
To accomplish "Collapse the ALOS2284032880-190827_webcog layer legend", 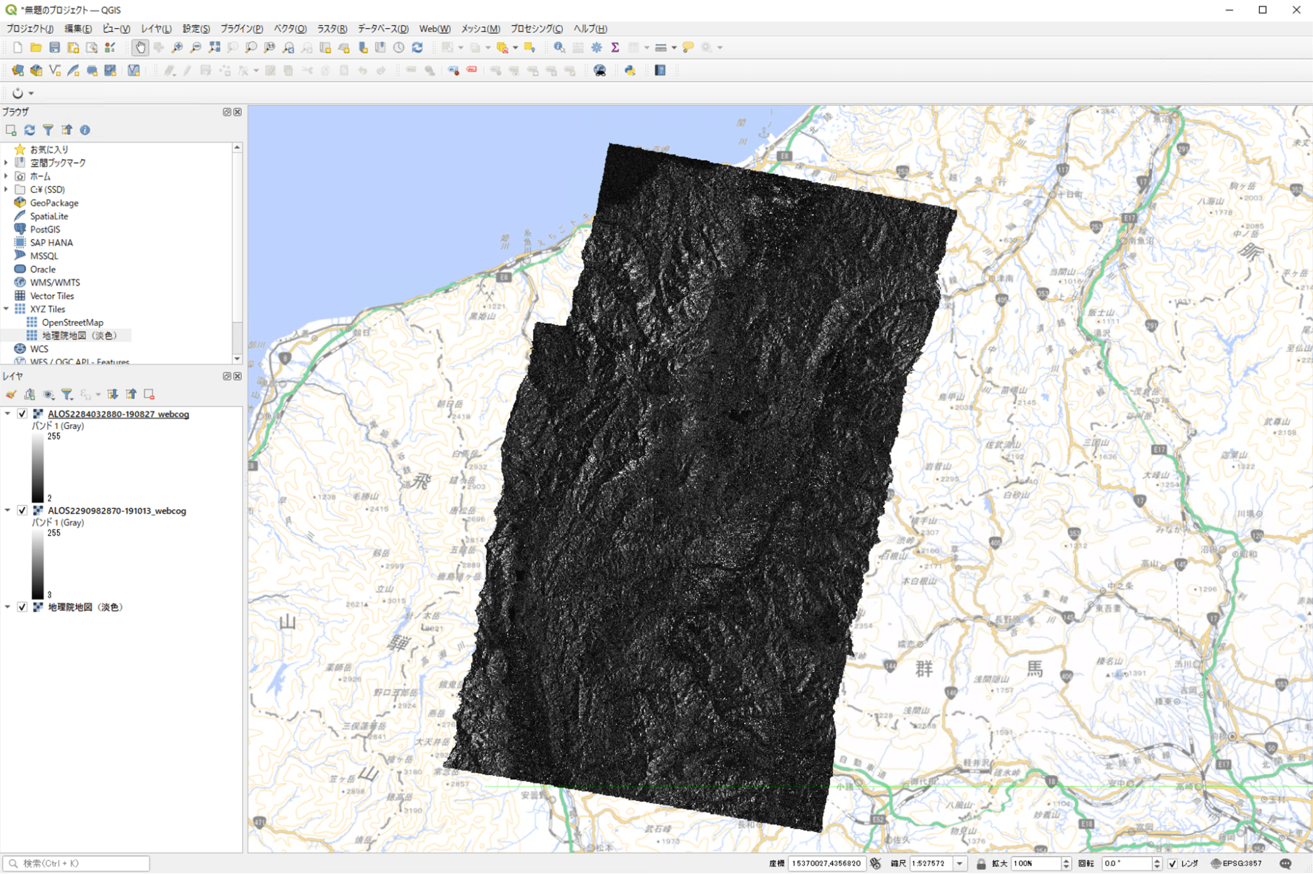I will 7,414.
